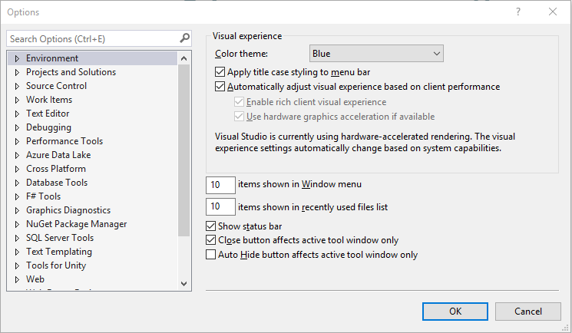Viewport: 572px width, 333px height.
Task: Expand the Text Editor node
Action: [x=17, y=114]
